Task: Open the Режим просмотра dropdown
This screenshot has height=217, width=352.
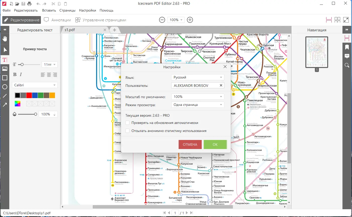Action: click(x=198, y=105)
